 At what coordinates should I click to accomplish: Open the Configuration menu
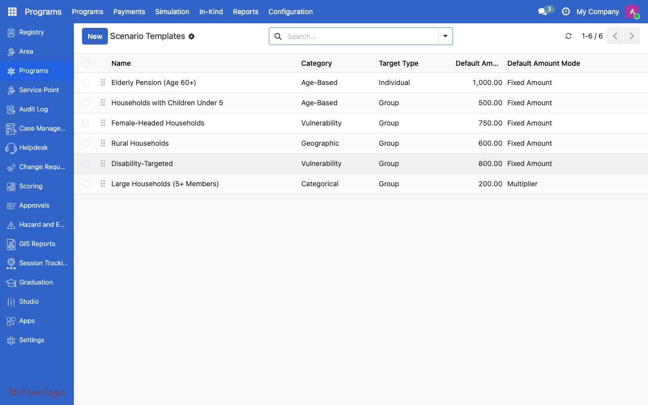[291, 12]
